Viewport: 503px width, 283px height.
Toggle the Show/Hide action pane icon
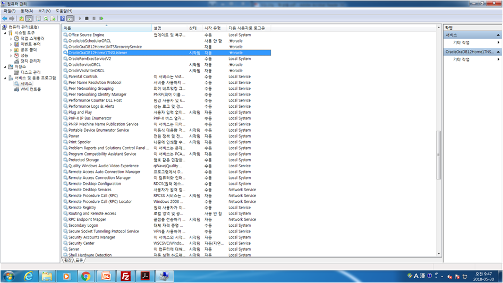(x=70, y=19)
